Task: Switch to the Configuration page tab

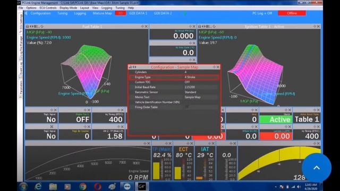Action: coord(40,13)
